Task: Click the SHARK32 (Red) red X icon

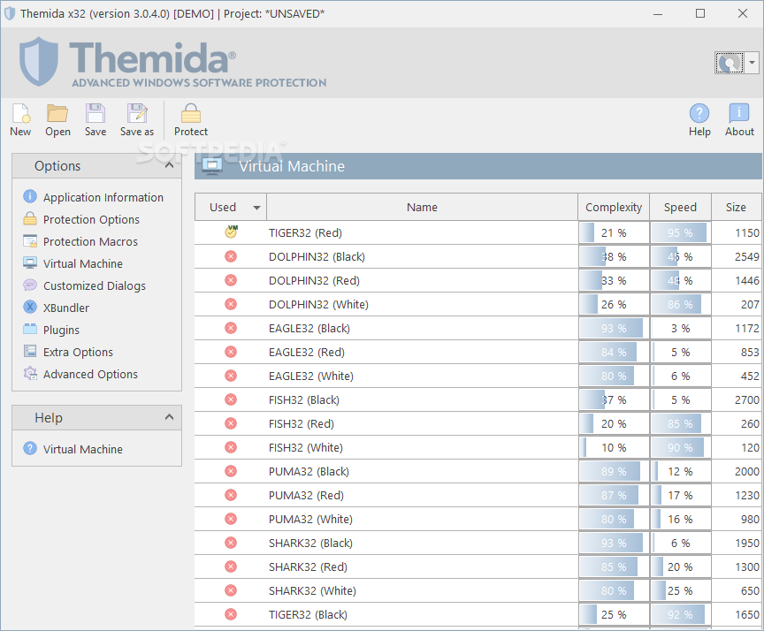Action: [231, 566]
